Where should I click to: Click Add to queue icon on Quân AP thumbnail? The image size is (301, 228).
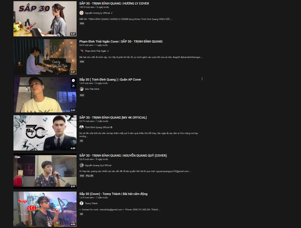[x=73, y=86]
